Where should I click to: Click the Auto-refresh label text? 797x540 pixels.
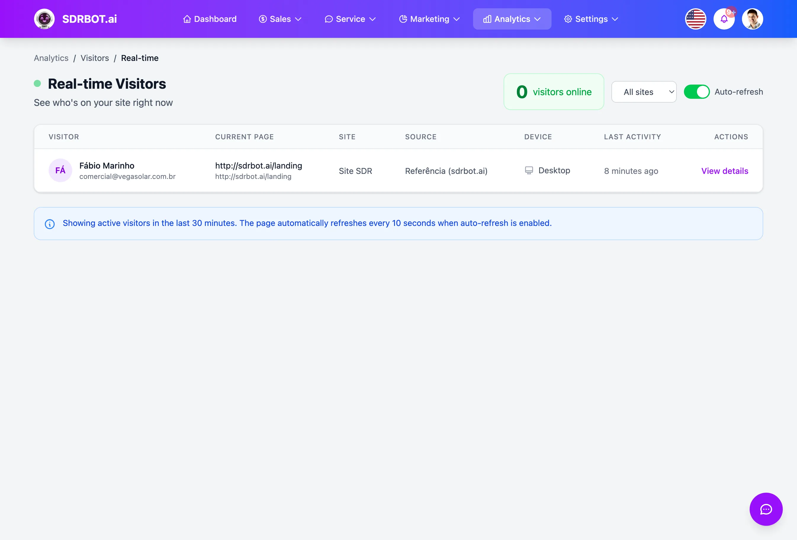pyautogui.click(x=739, y=92)
